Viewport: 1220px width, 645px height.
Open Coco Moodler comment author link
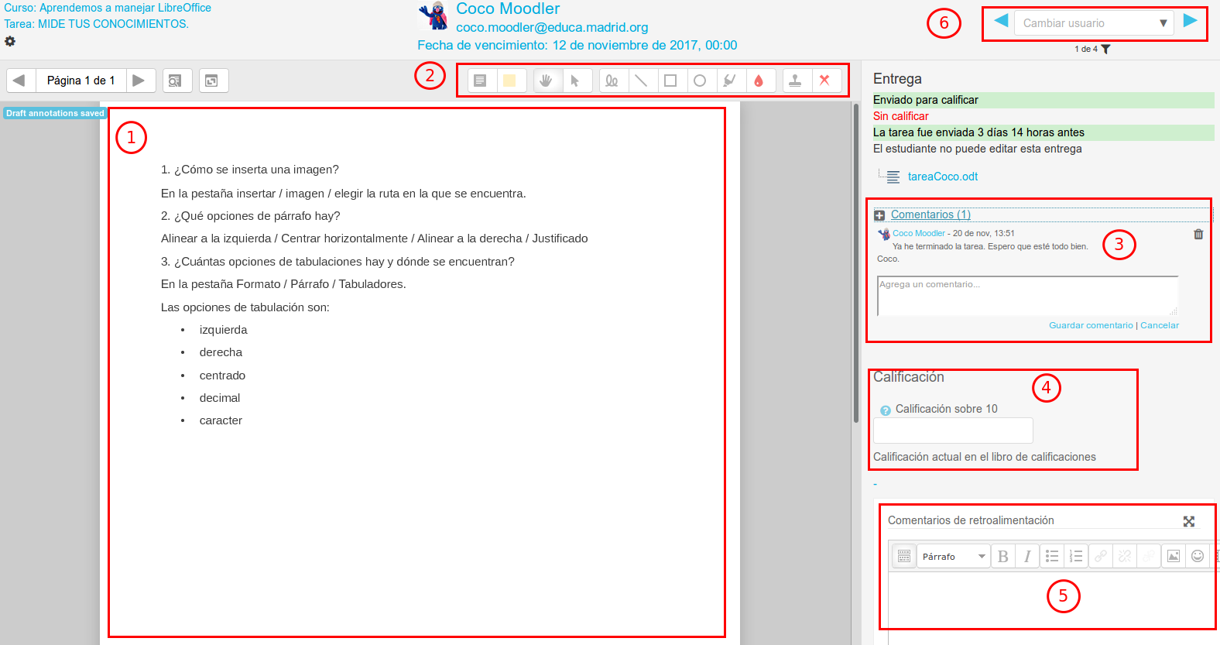coord(918,233)
